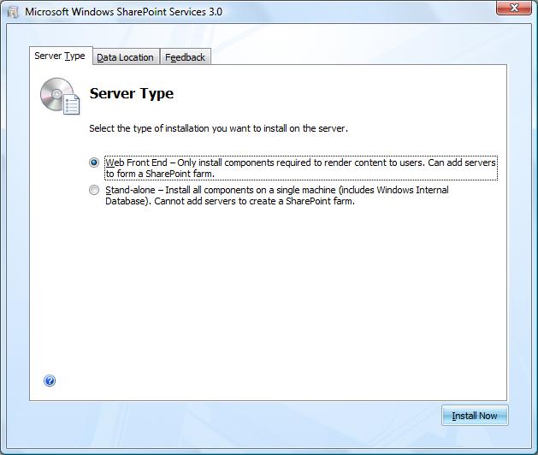Select the Stand-alone radio button

point(94,190)
